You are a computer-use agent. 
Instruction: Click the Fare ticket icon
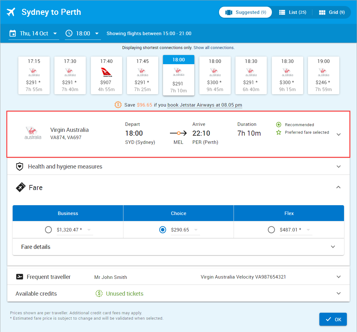click(21, 188)
